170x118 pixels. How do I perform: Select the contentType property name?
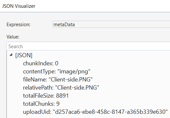[x=40, y=72]
